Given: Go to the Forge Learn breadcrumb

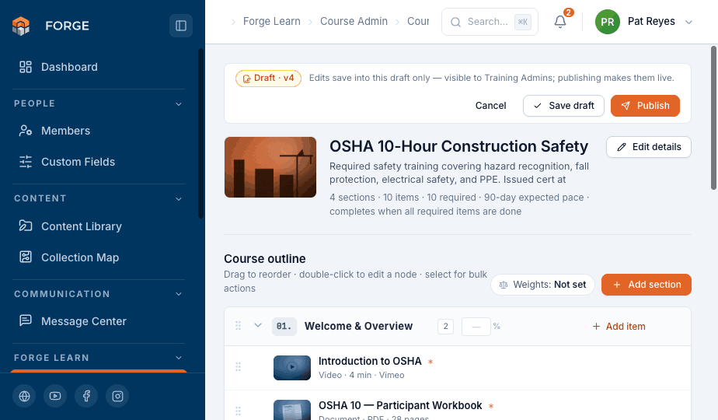Looking at the screenshot, I should coord(271,22).
